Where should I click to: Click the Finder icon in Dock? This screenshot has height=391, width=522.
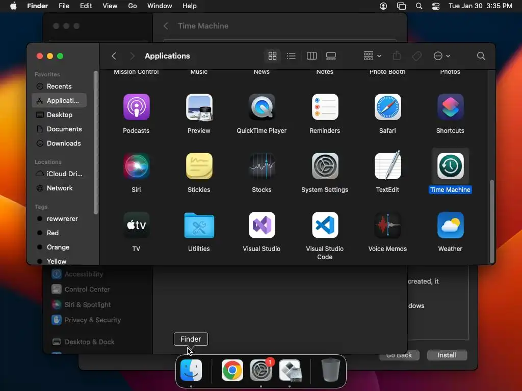(x=191, y=370)
